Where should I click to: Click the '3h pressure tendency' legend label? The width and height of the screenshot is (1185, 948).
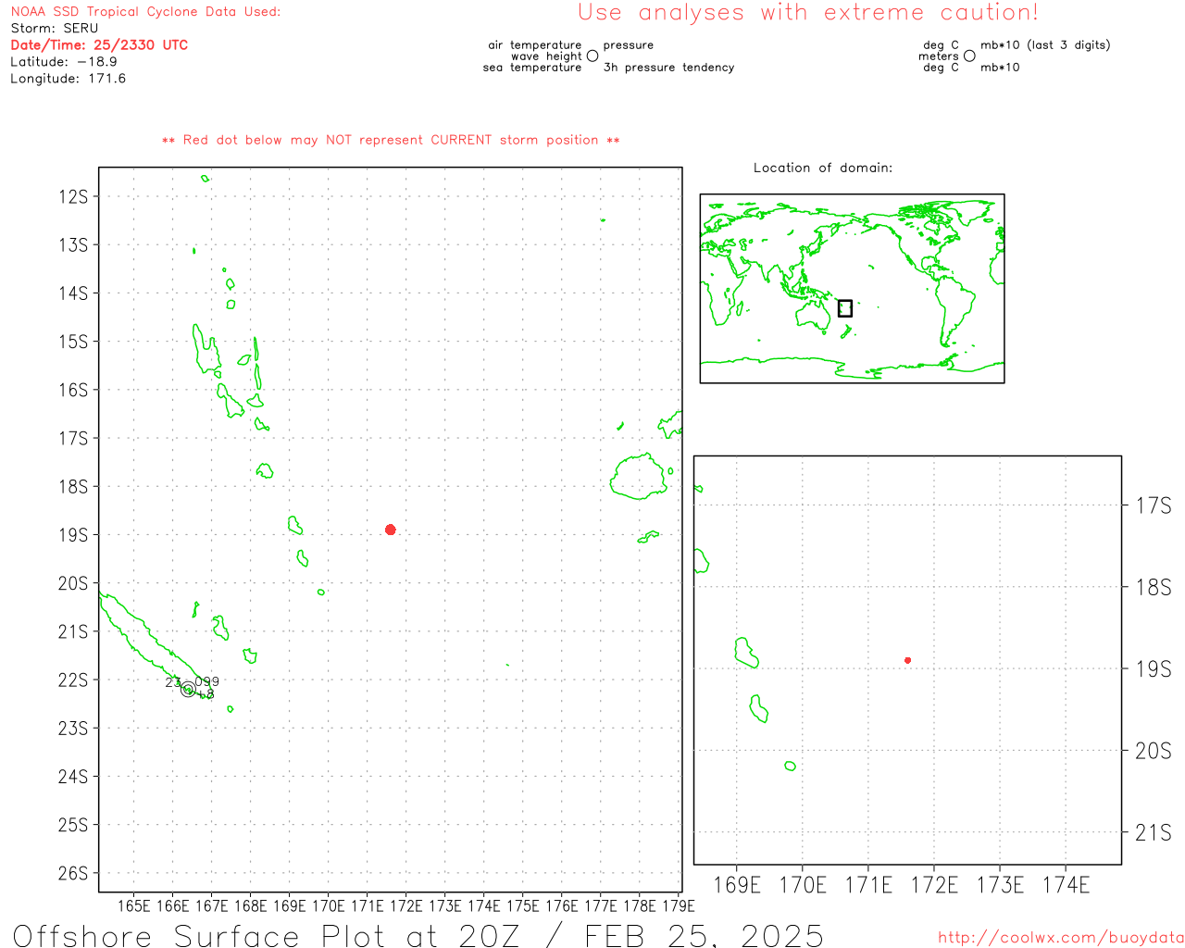coord(668,67)
